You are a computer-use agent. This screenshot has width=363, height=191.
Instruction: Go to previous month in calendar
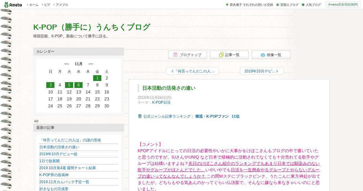[67, 64]
